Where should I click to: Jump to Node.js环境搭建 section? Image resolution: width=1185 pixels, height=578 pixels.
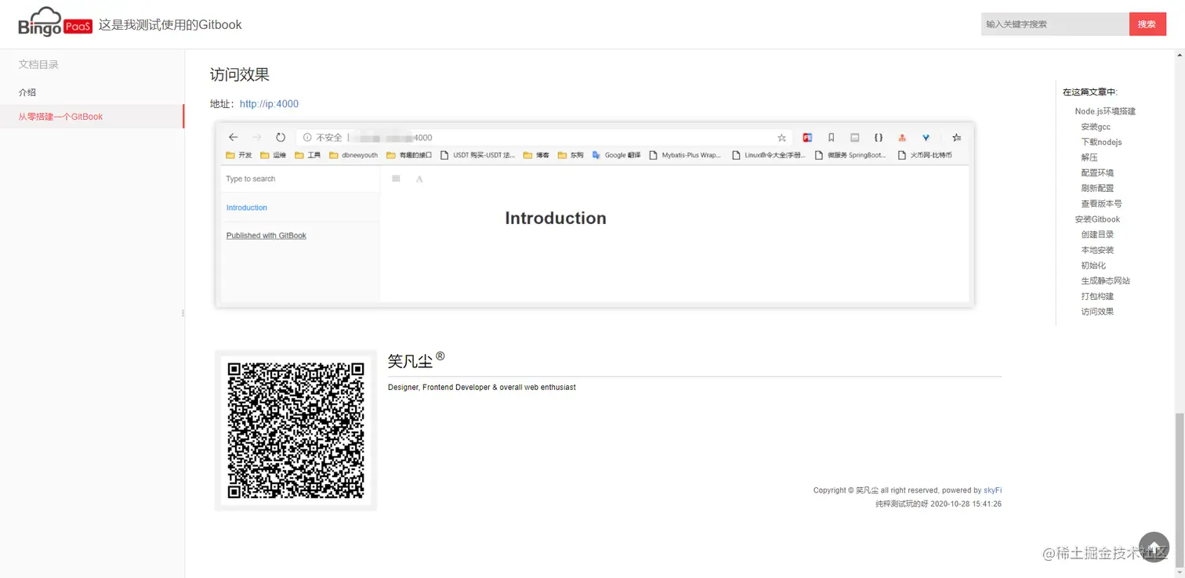tap(1105, 111)
